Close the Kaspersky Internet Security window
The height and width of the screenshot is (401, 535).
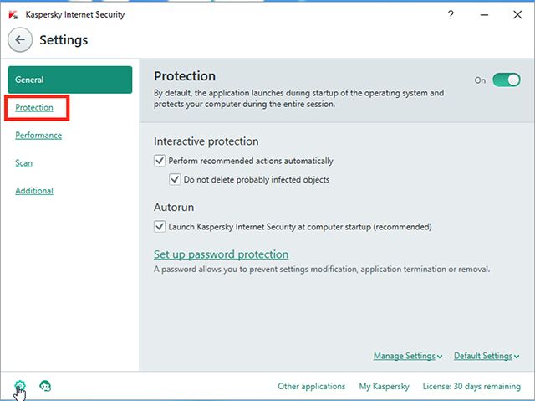tap(517, 15)
